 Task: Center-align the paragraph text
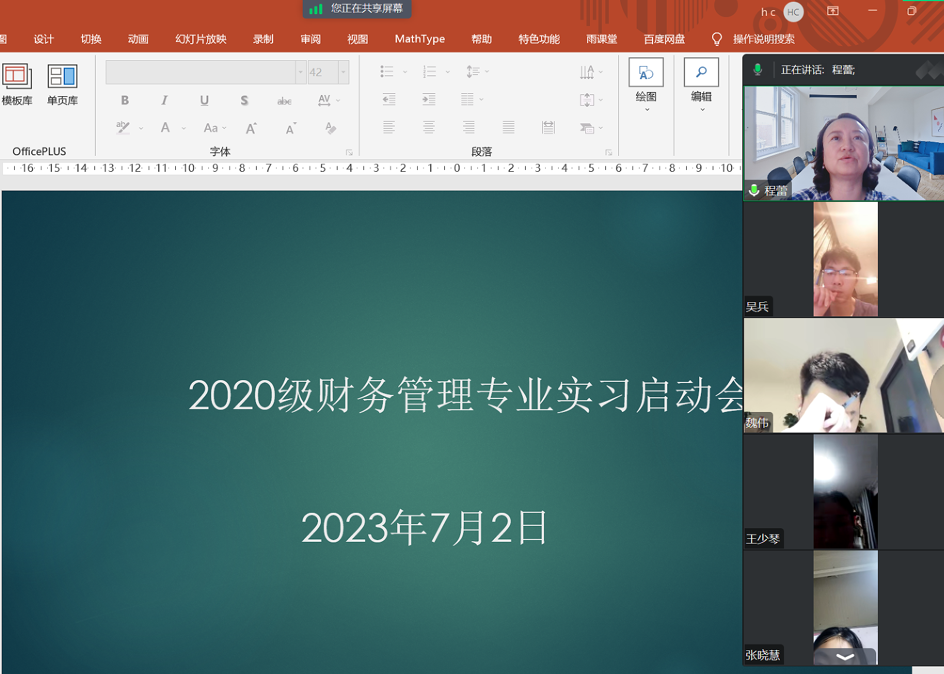[429, 127]
